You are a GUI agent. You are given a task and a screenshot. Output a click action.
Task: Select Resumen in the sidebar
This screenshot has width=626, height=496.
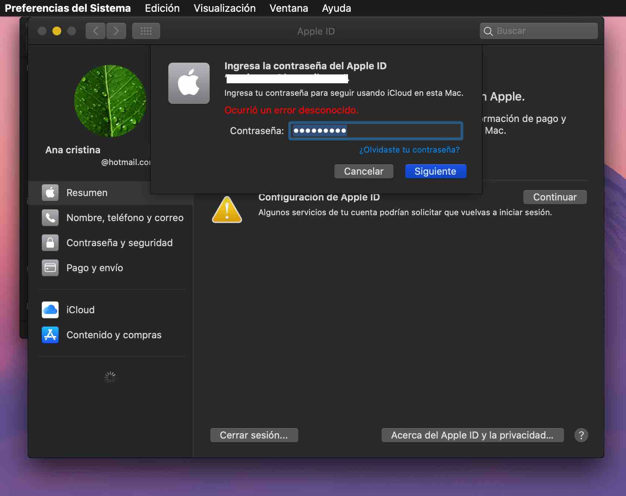111,193
